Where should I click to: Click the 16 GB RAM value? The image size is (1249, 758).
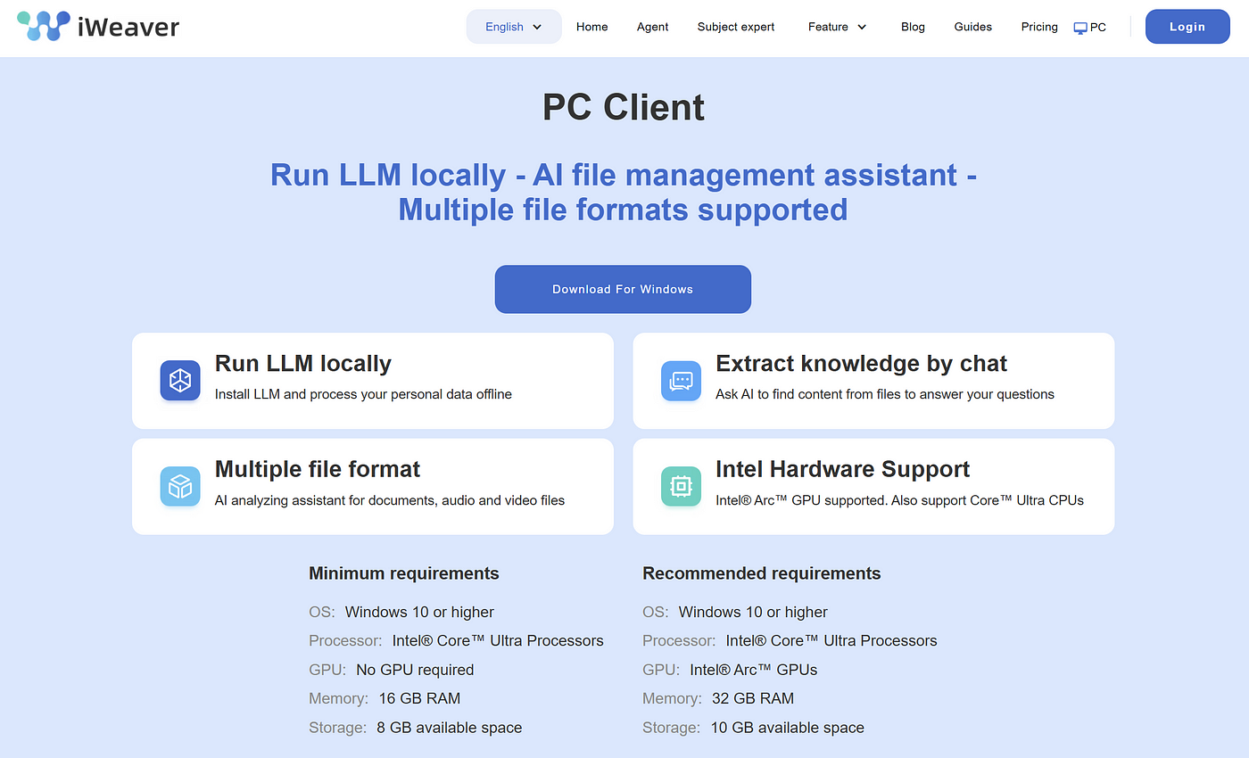[x=419, y=698]
